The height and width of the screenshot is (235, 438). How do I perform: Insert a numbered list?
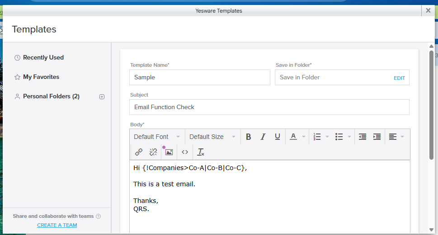[x=317, y=137]
